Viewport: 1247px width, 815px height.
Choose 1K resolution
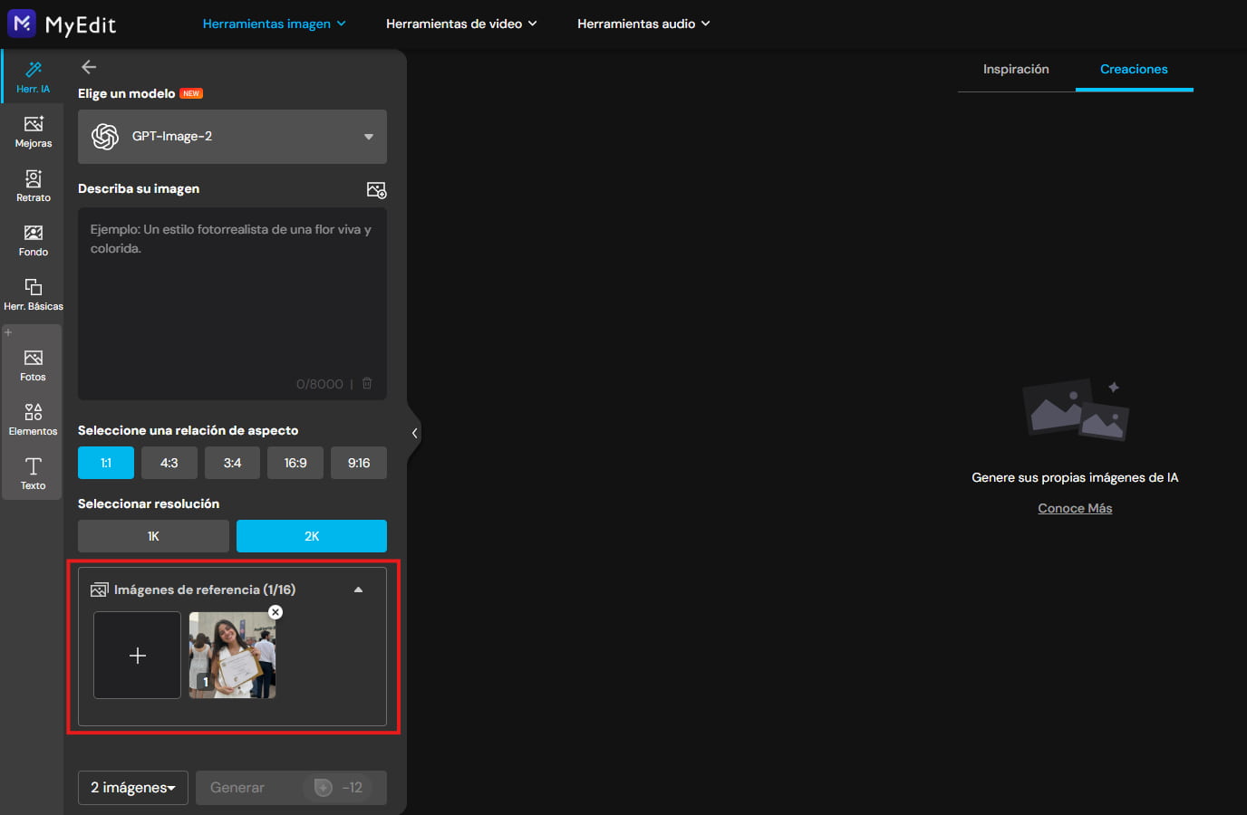tap(153, 536)
